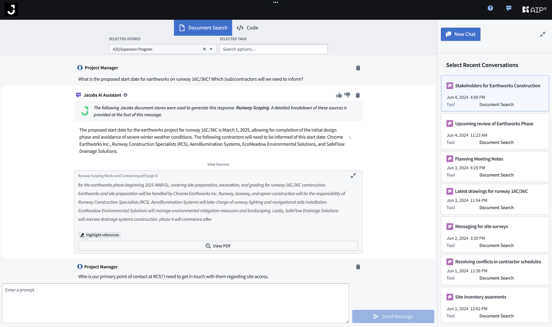Start a New Chat
The height and width of the screenshot is (327, 552).
click(460, 34)
